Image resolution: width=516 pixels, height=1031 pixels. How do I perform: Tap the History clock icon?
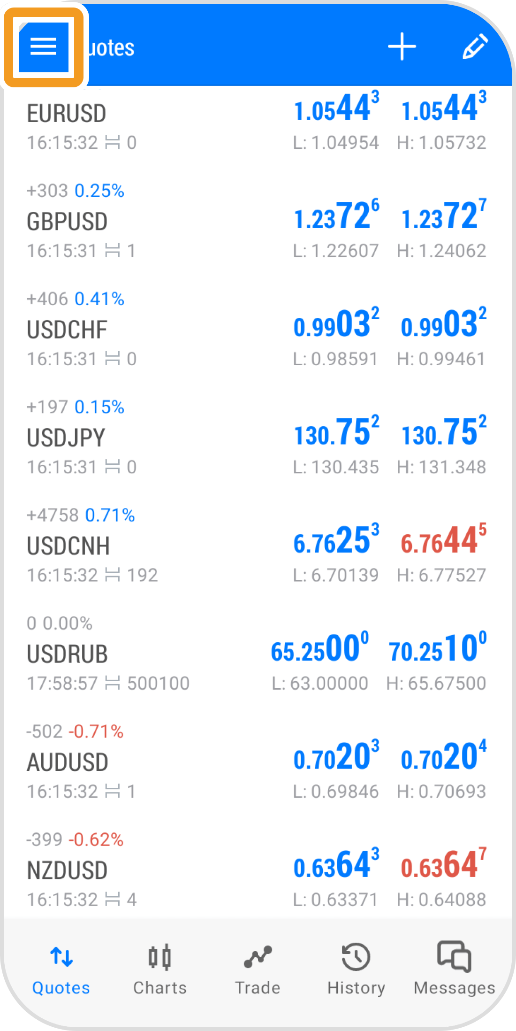point(356,957)
